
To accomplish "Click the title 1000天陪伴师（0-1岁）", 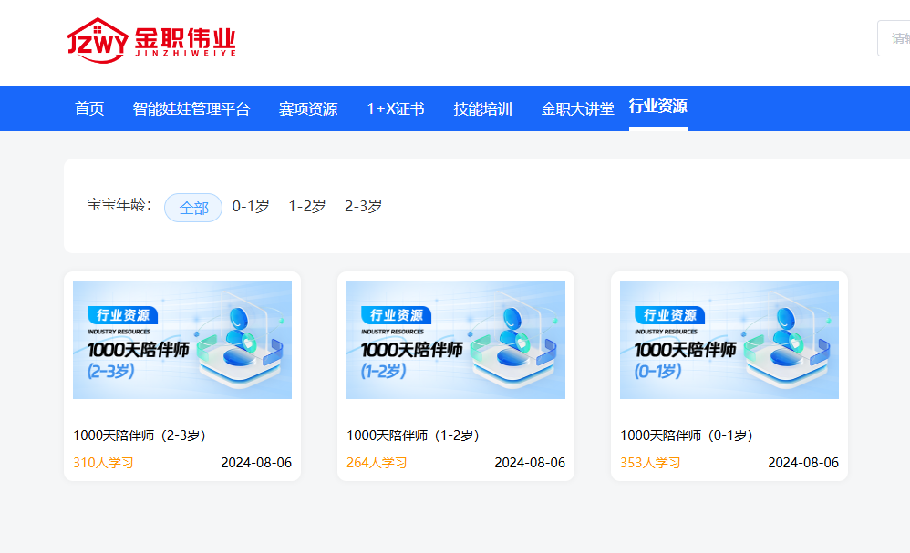I will (687, 435).
